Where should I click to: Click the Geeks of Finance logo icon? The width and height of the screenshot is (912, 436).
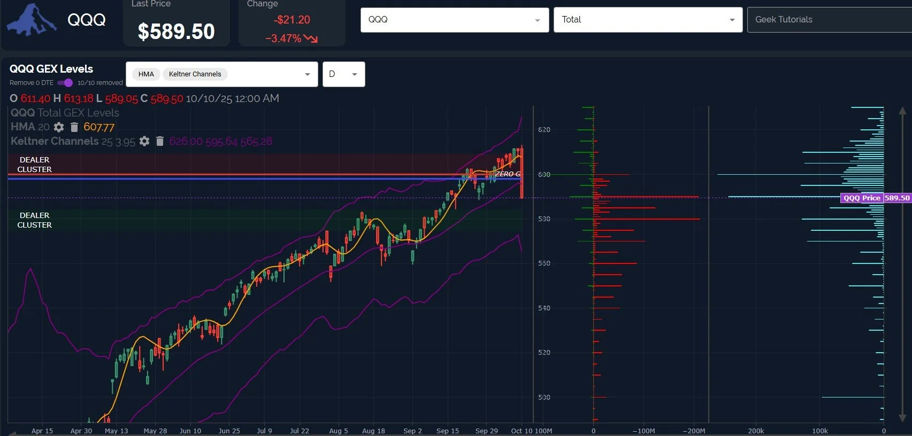pos(32,20)
